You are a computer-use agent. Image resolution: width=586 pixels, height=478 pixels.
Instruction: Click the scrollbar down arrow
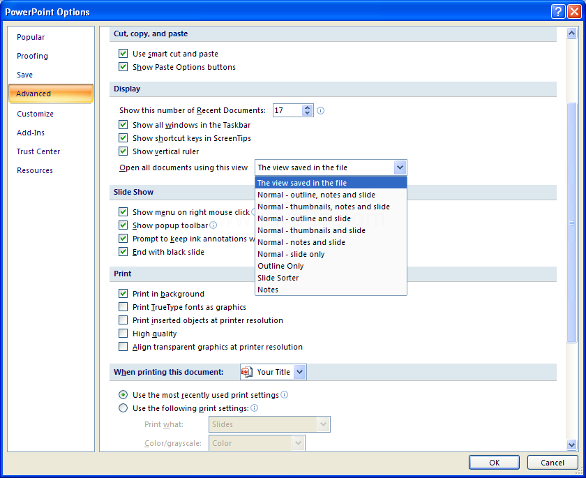pos(571,445)
